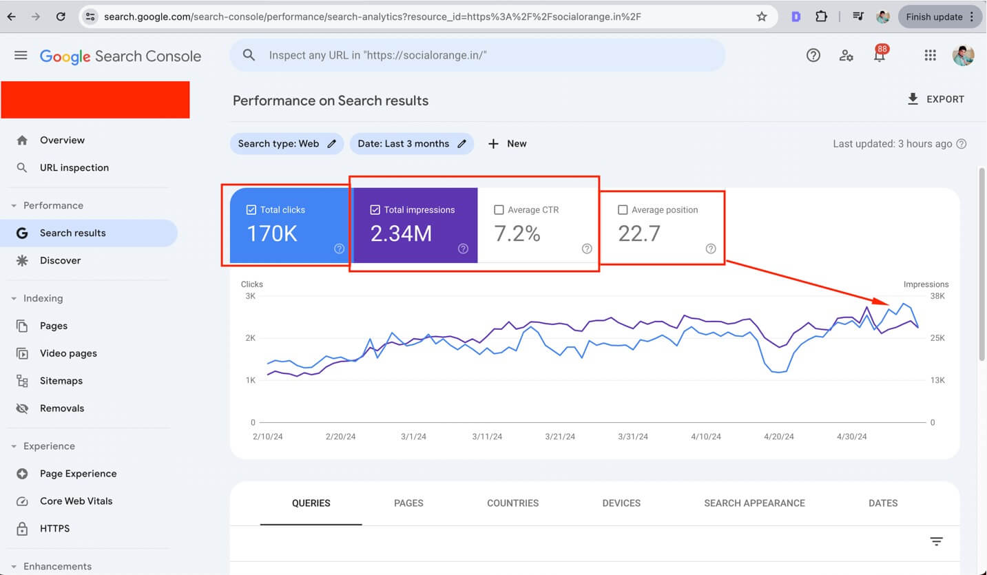This screenshot has width=987, height=575.
Task: Collapse the Experience sidebar section
Action: point(14,446)
